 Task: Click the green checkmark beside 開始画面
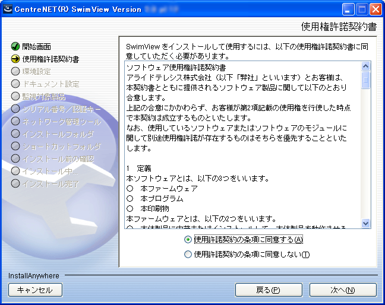[15, 46]
